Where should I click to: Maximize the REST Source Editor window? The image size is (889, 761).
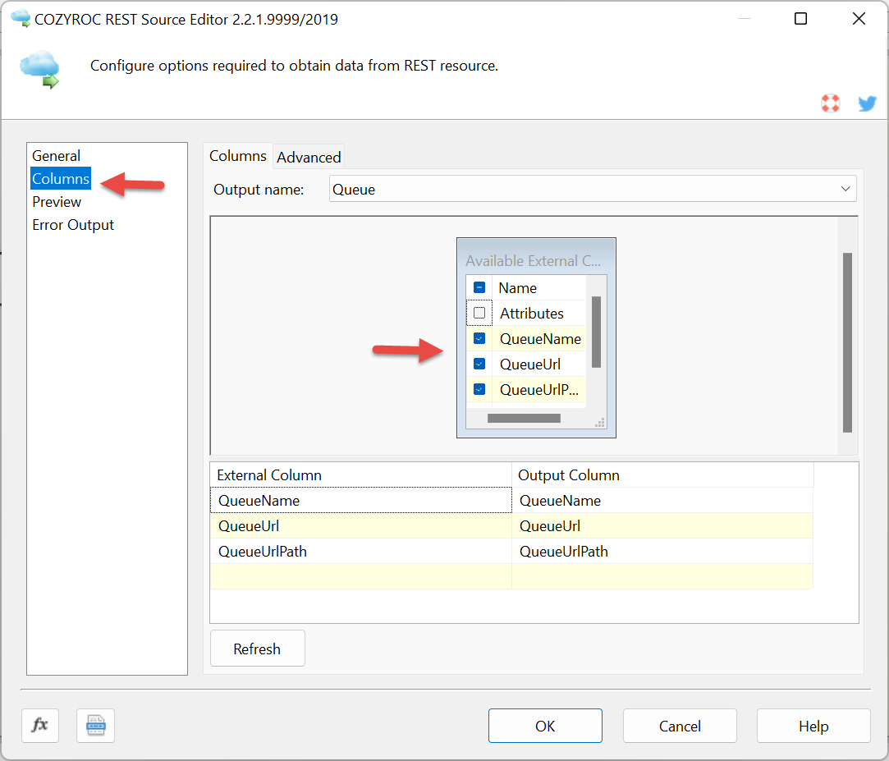800,19
